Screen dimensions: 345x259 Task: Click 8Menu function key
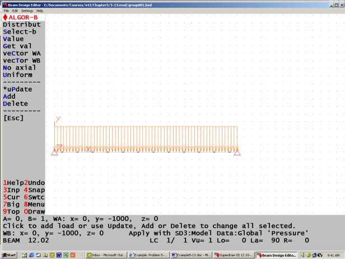pyautogui.click(x=34, y=205)
